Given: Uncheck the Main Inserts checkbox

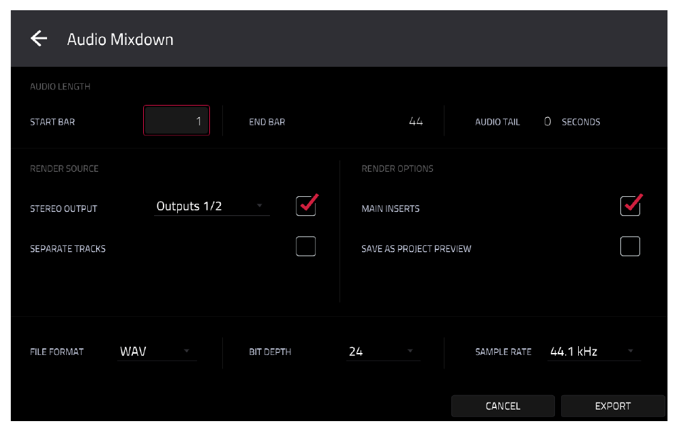Looking at the screenshot, I should click(630, 206).
